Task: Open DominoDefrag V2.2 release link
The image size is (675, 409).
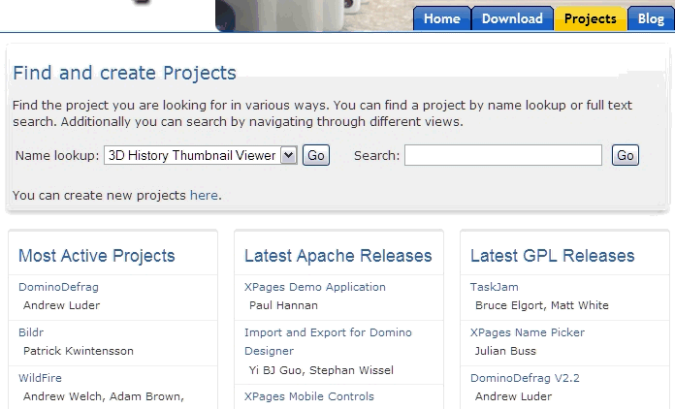Action: point(525,378)
